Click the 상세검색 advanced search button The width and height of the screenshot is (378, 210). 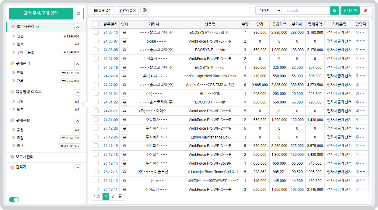(x=350, y=11)
